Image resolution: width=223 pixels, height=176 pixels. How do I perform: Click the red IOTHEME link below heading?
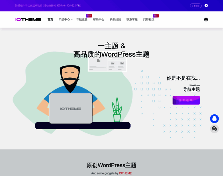click(125, 173)
